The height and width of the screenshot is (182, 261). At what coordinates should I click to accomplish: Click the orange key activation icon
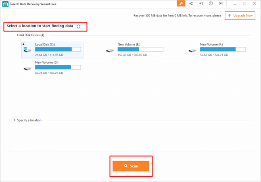tap(181, 4)
